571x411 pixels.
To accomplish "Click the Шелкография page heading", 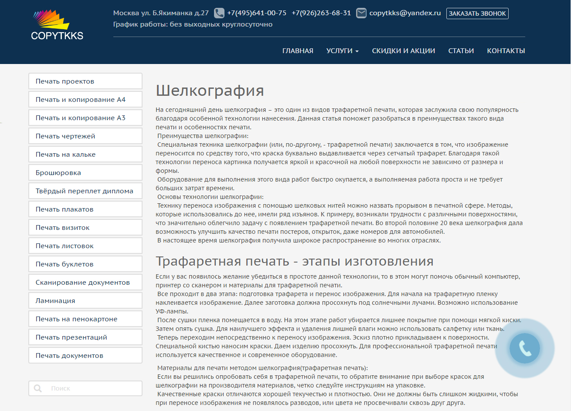I will (210, 91).
